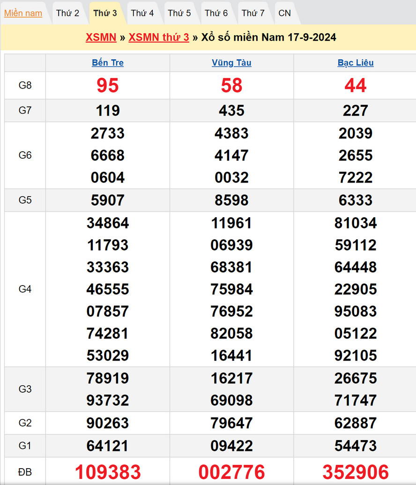The height and width of the screenshot is (485, 416).
Task: Open the Bến Tre province link
Action: click(108, 63)
